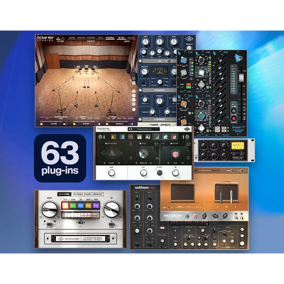
Task: Click the orange band button on the A-Type enhancer
Action: click(x=88, y=205)
